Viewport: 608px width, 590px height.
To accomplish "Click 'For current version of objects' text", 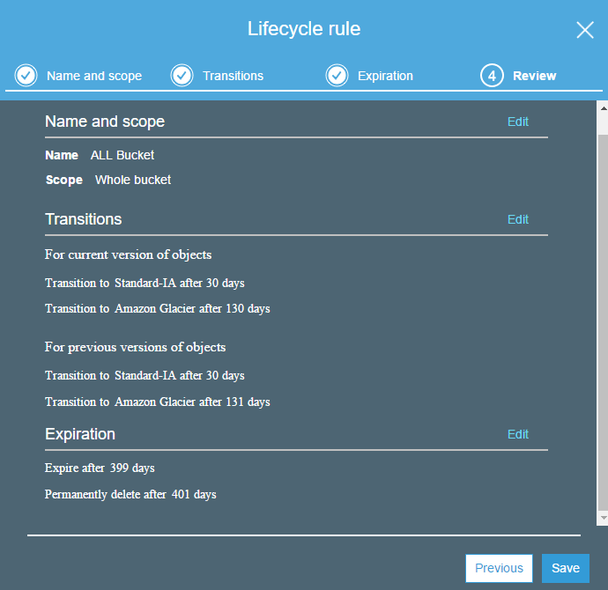I will click(128, 254).
